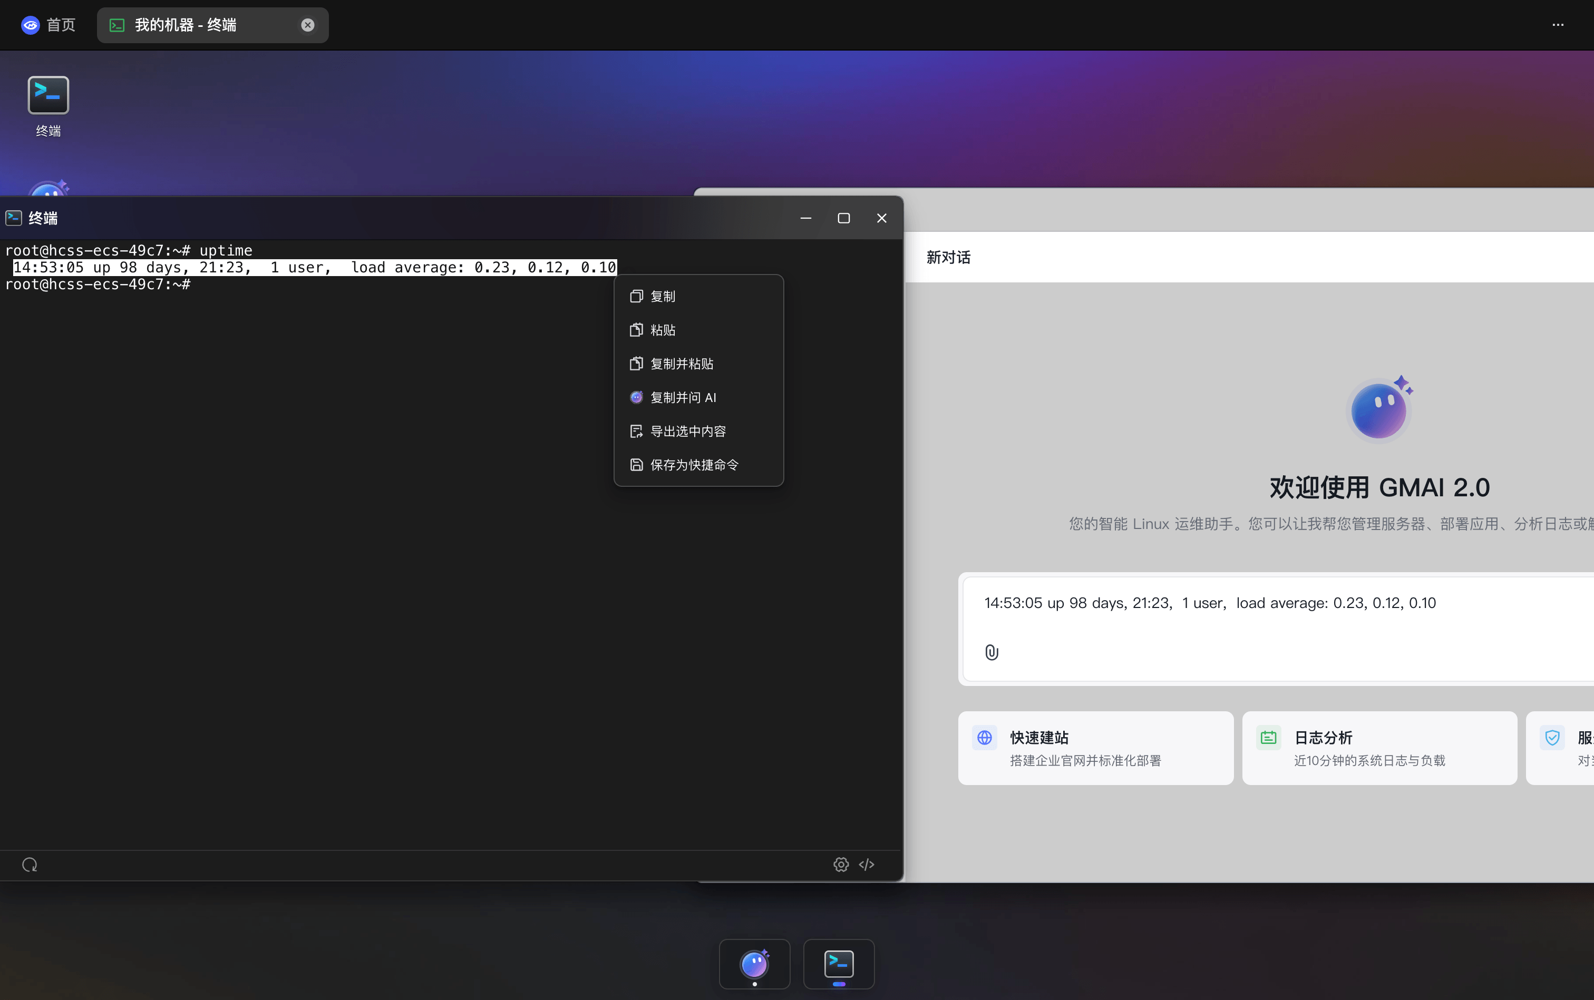
Task: Switch to 我的机器 - 终端 tab
Action: [212, 25]
